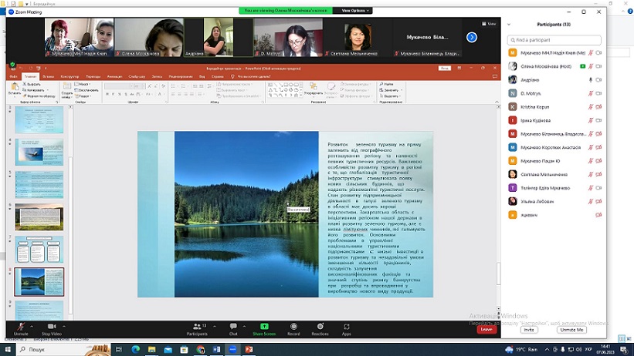Show next video thumbnails with blue arrow

[x=472, y=37]
